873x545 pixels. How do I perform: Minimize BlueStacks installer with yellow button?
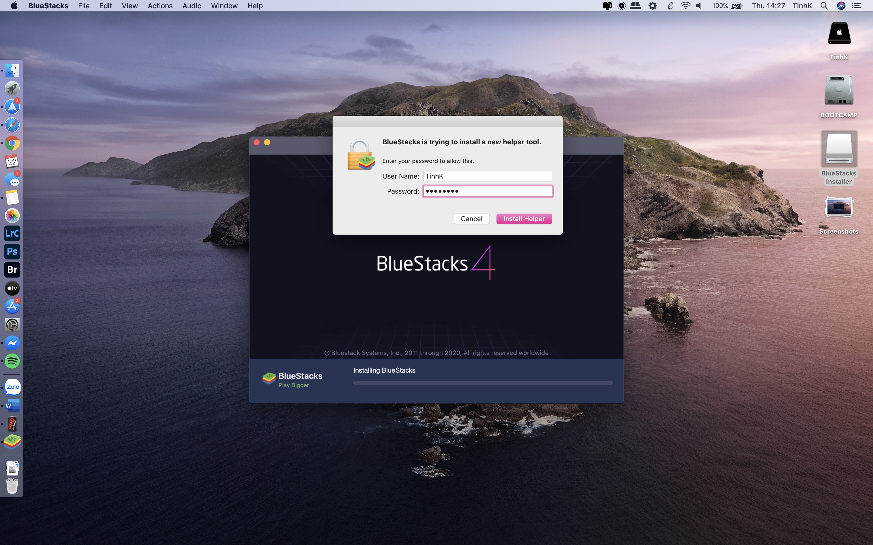click(267, 142)
